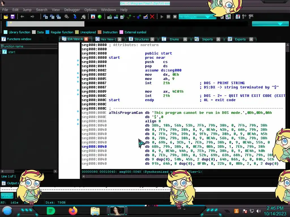The height and width of the screenshot is (217, 290).
Task: Close the Structures tab
Action: [152, 39]
